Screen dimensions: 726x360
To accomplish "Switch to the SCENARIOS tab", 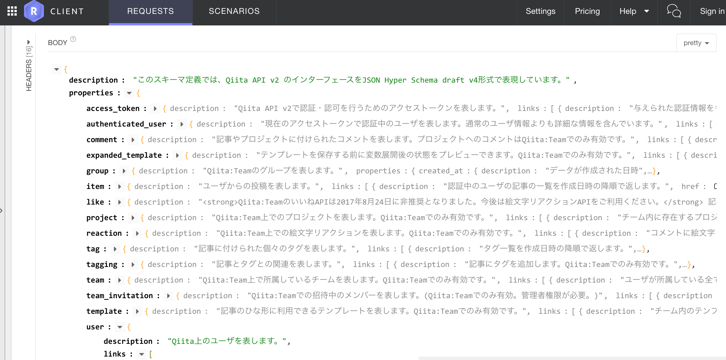I will click(234, 11).
